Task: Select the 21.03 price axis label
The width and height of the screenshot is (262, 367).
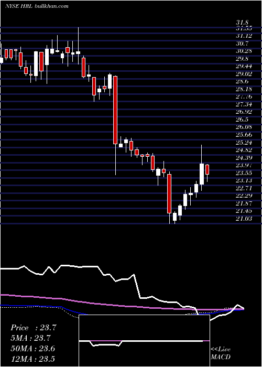Action: (244, 219)
